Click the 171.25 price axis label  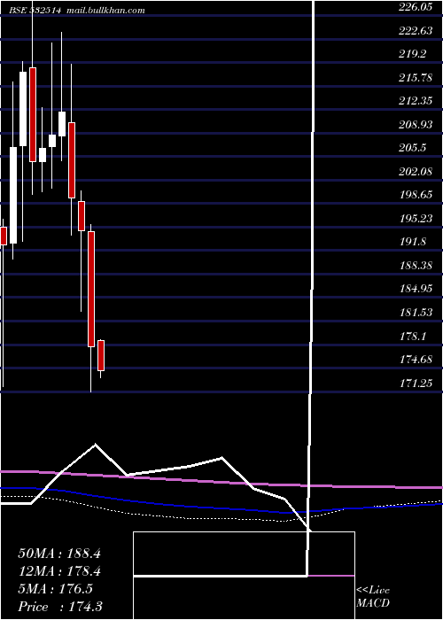click(416, 384)
